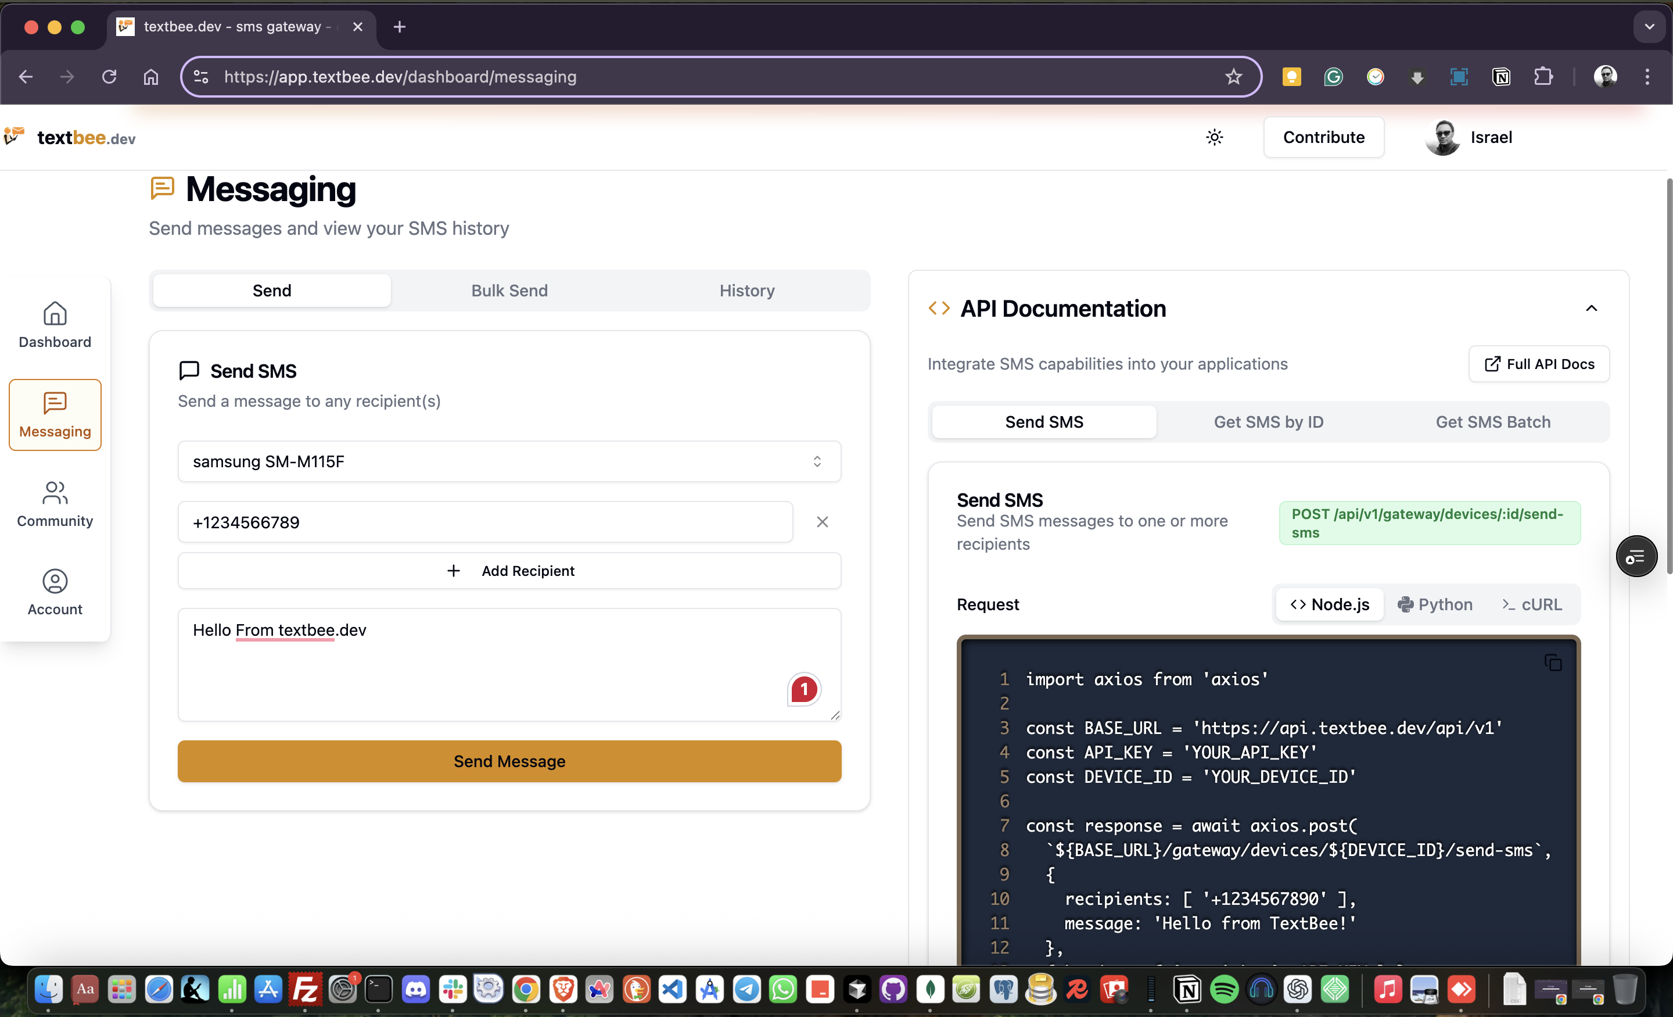Open Visual Studio Code from the Dock
This screenshot has height=1017, width=1673.
[673, 989]
